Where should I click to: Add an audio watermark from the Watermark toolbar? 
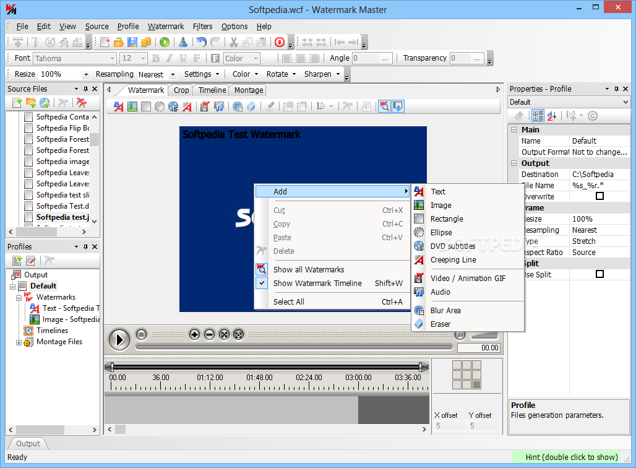click(x=219, y=106)
